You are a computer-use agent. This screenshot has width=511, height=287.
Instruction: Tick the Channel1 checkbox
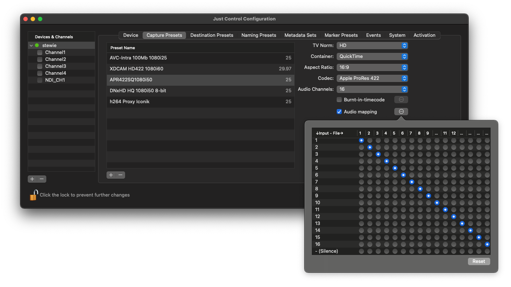40,53
